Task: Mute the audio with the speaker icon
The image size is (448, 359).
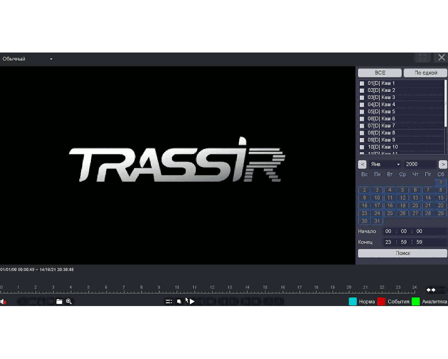Action: click(3, 302)
